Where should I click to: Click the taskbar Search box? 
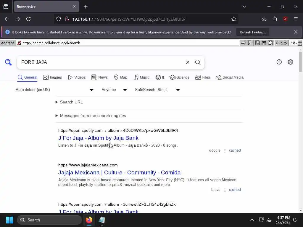tap(49, 220)
